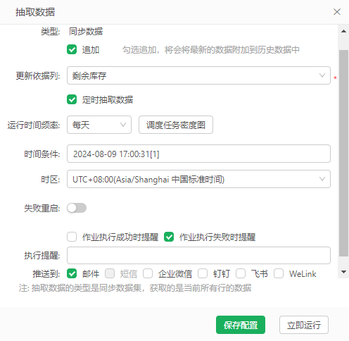The height and width of the screenshot is (341, 349).
Task: Enable the 钉钉 push option
Action: 203,273
